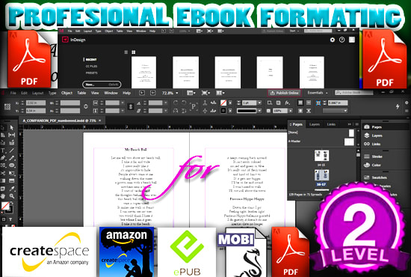Select the Hand tool

[x=3, y=196]
